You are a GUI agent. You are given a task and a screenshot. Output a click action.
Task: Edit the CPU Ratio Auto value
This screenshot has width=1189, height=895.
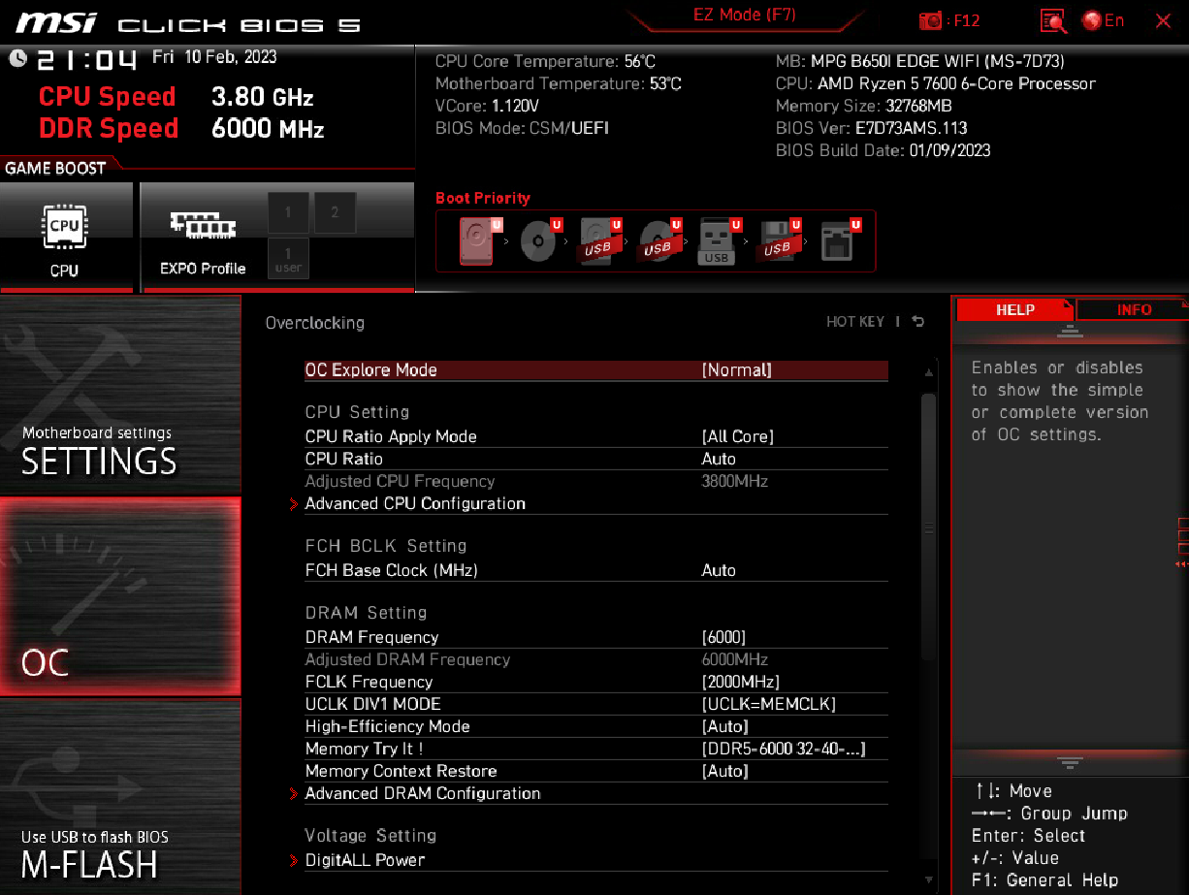(596, 459)
